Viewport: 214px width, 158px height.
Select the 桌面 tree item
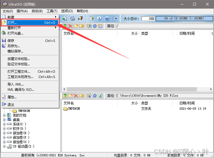(x=16, y=120)
